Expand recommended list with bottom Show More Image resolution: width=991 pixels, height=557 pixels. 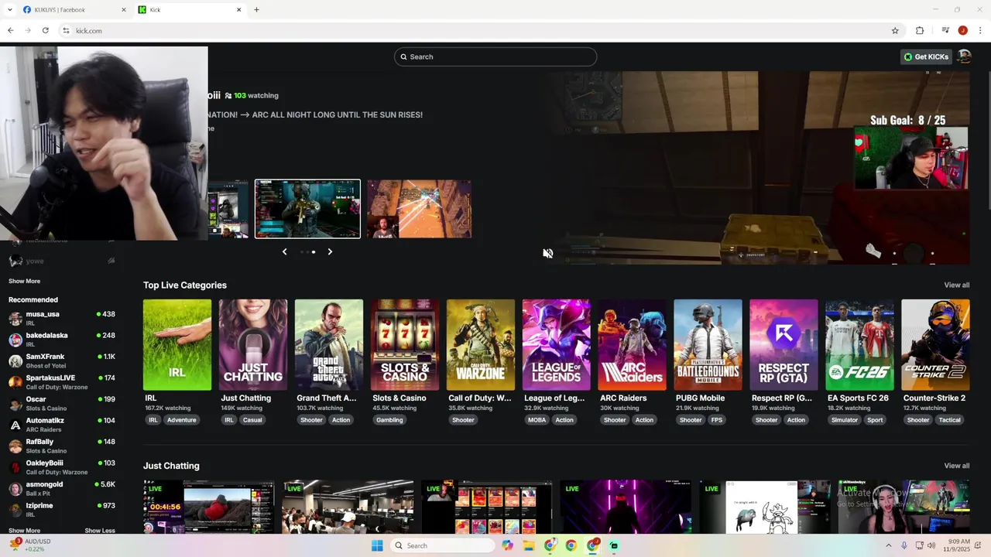(24, 531)
